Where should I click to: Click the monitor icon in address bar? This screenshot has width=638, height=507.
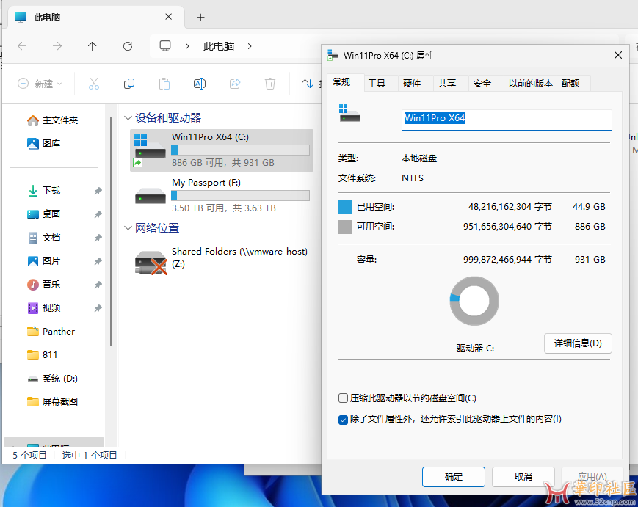click(165, 46)
